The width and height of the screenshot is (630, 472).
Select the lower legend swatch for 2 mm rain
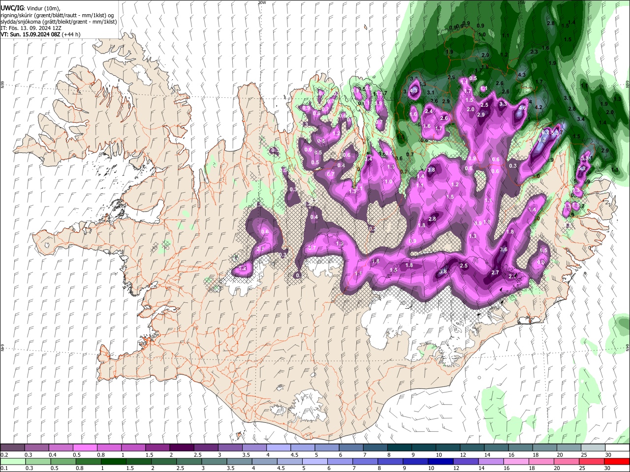(x=163, y=461)
